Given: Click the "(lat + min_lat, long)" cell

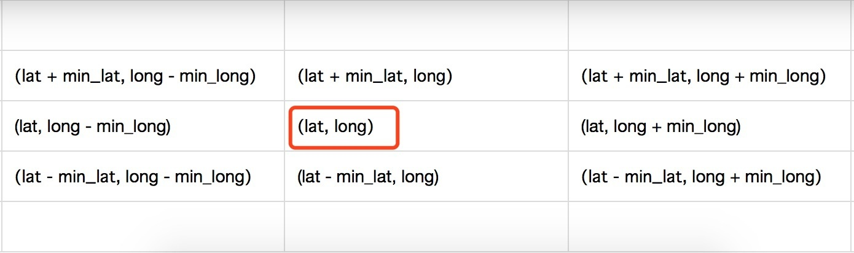Looking at the screenshot, I should 375,76.
